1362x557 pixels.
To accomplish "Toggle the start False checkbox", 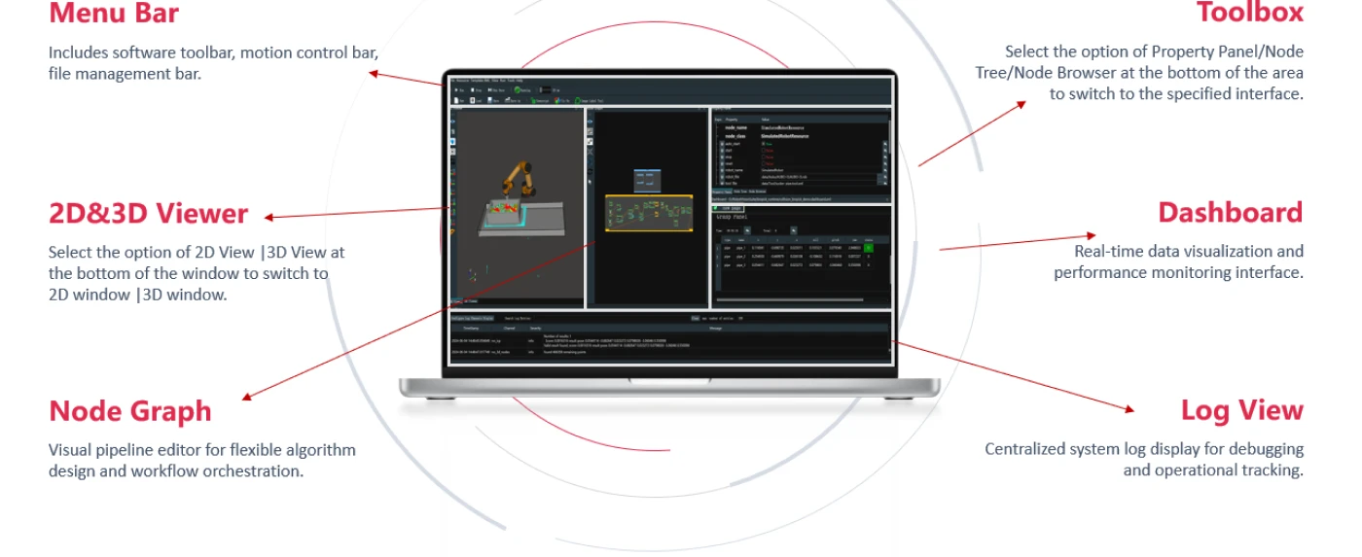I will pyautogui.click(x=764, y=151).
